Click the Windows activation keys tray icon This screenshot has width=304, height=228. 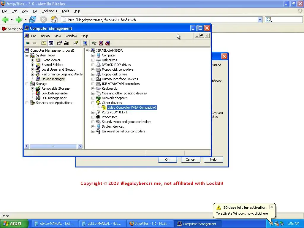271,224
